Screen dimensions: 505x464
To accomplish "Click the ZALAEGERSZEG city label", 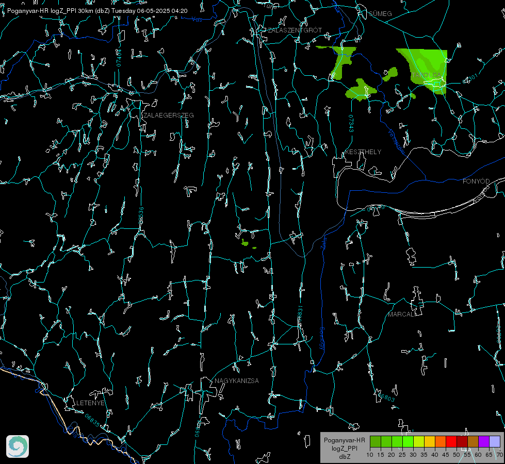I will pyautogui.click(x=169, y=115).
